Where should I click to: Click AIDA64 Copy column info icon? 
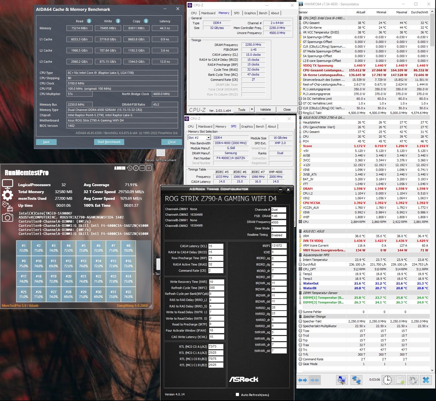[146, 21]
